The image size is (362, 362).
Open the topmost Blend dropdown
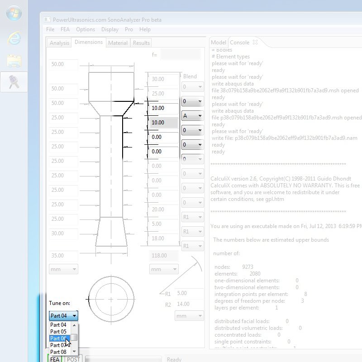[193, 87]
